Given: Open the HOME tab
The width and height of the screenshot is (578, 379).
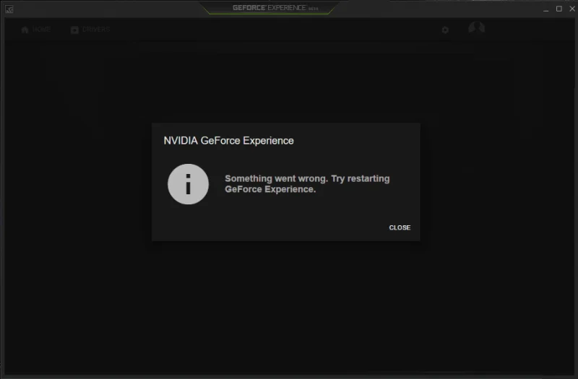Looking at the screenshot, I should [x=35, y=30].
